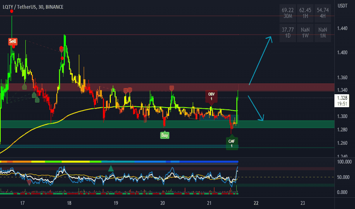Click the 50.000 oscillator axis label
Image resolution: width=355 pixels, height=209 pixels.
[x=343, y=177]
